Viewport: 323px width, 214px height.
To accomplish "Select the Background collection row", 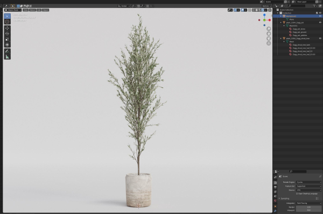I will click(x=297, y=16).
